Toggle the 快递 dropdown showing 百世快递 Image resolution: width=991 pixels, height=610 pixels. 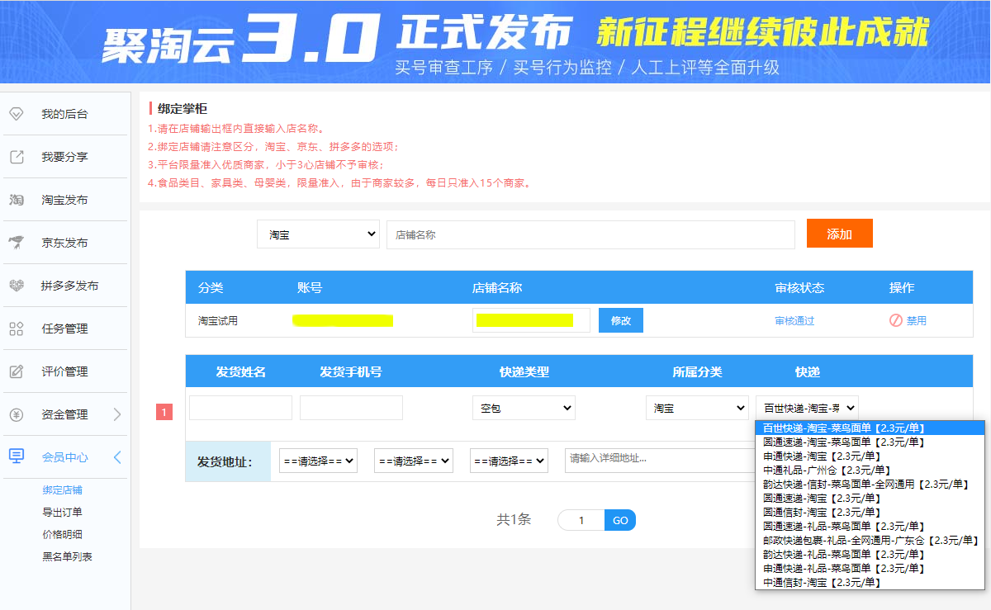(x=807, y=408)
